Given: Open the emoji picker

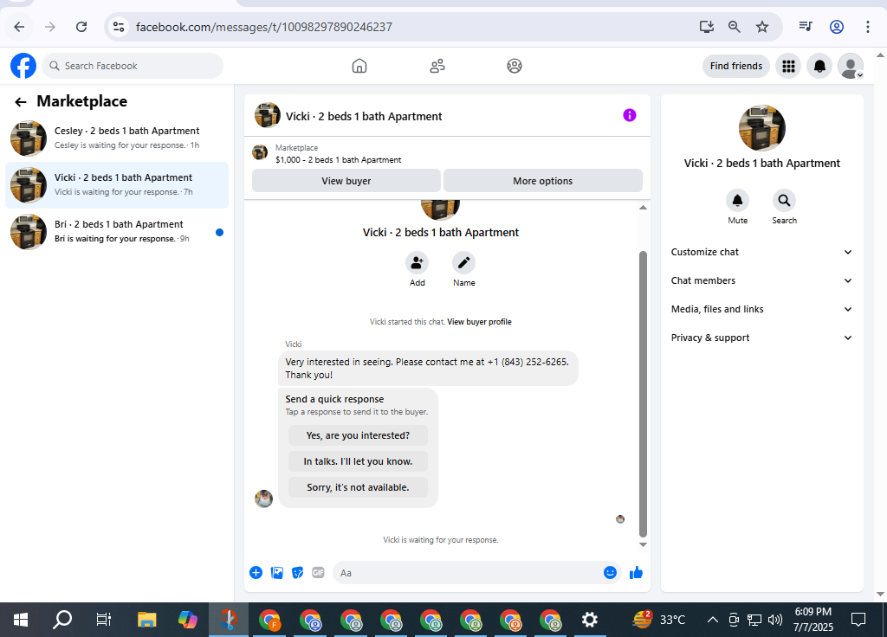Looking at the screenshot, I should pos(610,573).
